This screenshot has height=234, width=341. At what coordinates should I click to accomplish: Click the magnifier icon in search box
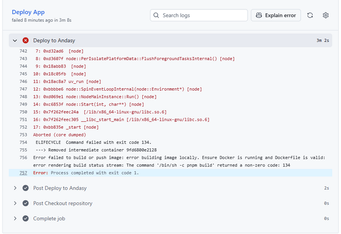(x=156, y=15)
